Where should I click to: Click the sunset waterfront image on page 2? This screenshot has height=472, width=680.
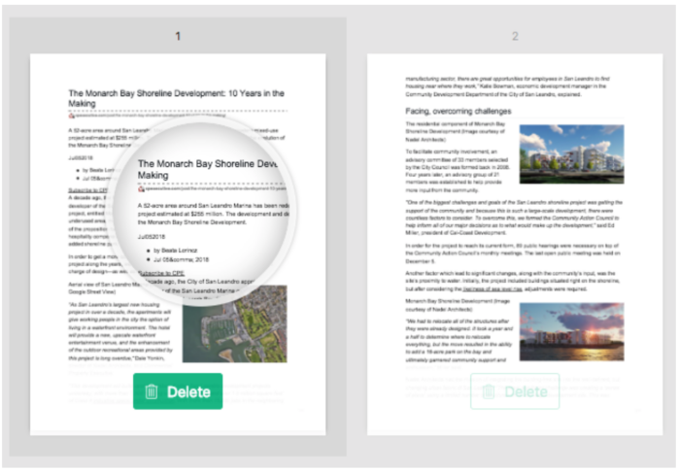571,331
